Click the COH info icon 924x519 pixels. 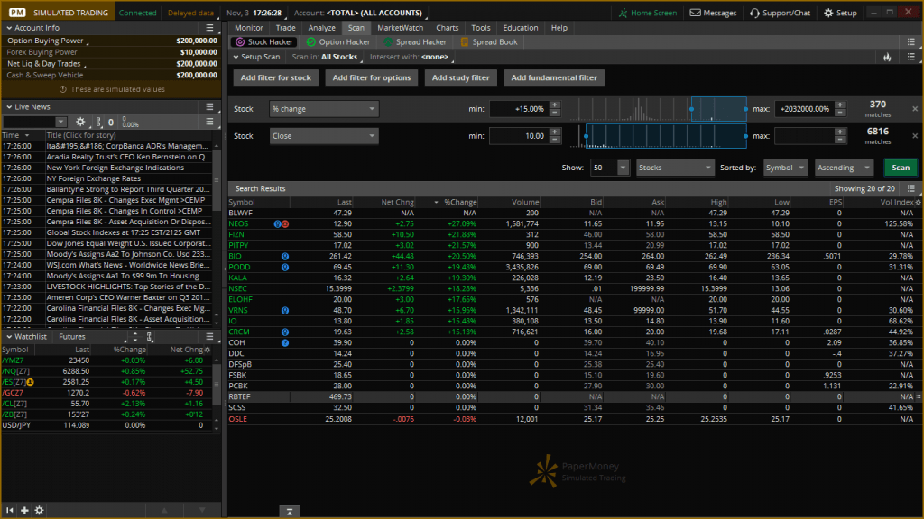click(x=284, y=342)
